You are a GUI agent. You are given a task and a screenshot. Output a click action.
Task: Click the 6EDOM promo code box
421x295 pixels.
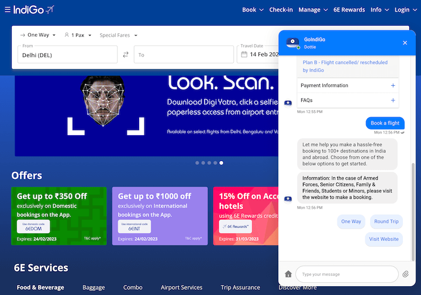point(33,227)
